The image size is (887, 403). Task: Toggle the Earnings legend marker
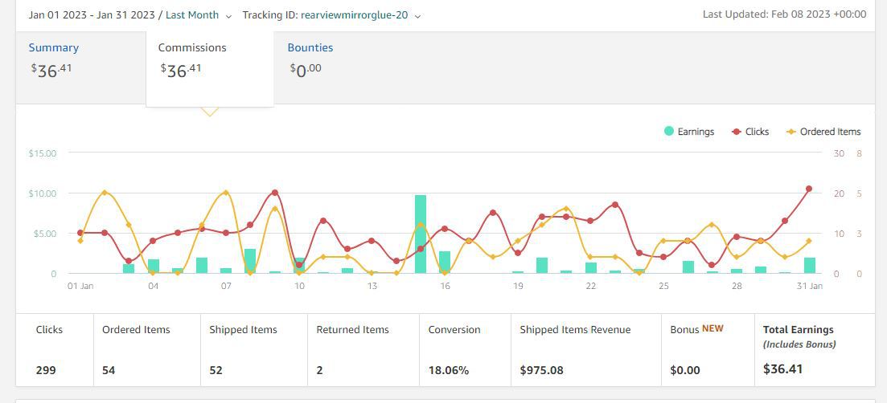click(x=668, y=132)
